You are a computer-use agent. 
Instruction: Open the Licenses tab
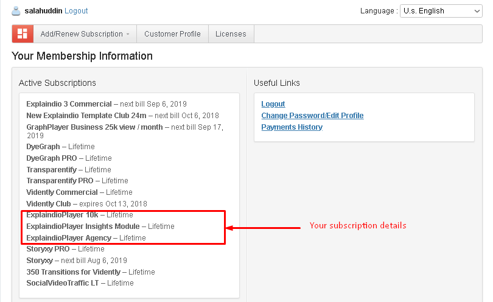[x=231, y=33]
